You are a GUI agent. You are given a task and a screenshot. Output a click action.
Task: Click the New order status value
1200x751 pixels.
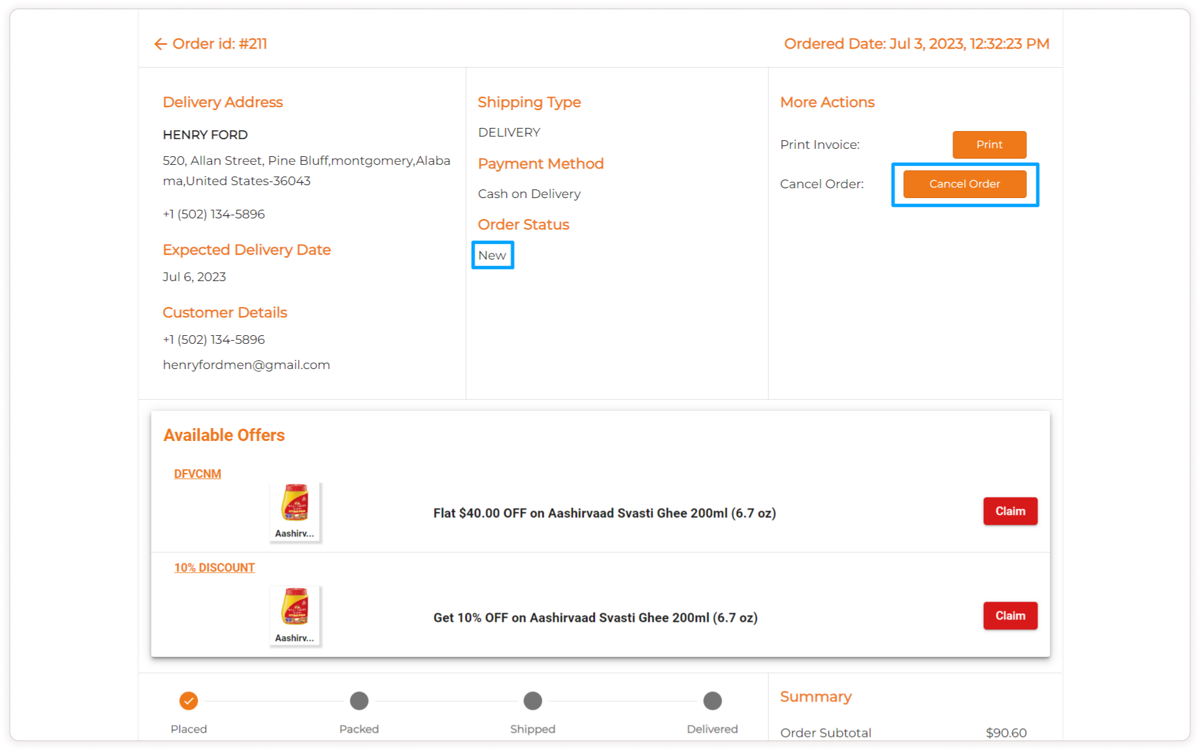(x=492, y=255)
